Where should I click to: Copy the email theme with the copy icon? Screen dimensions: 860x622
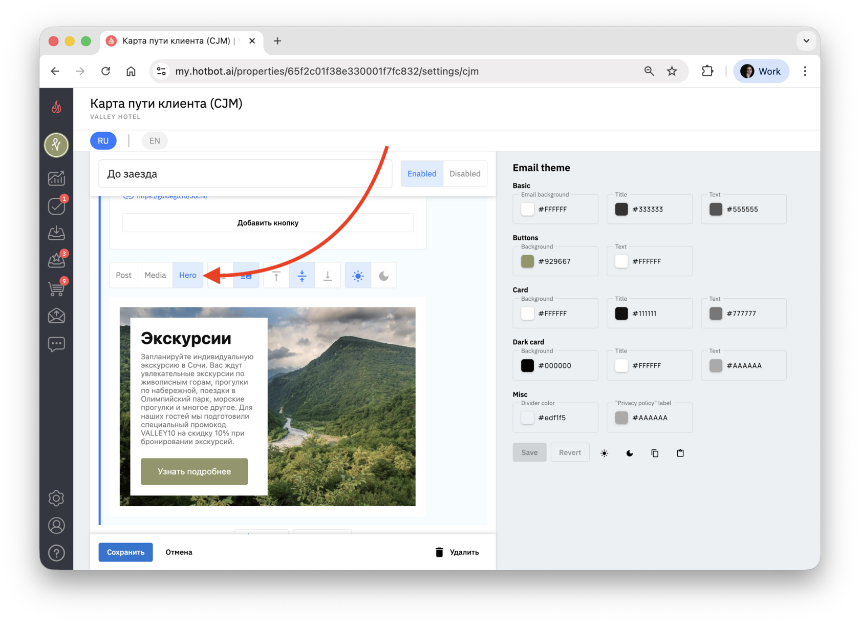coord(655,453)
